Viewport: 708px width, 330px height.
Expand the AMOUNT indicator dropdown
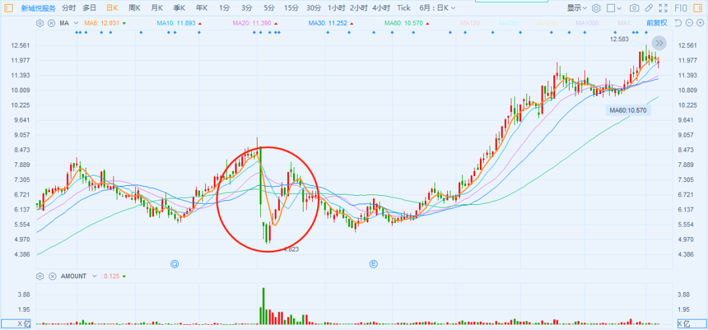(x=94, y=276)
